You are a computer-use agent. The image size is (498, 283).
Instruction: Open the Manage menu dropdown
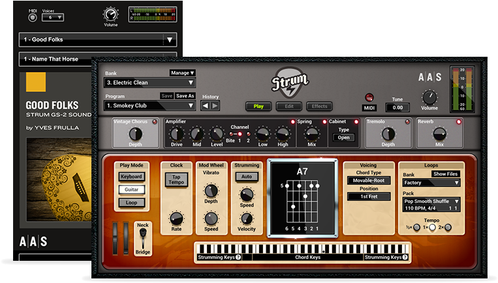click(x=182, y=73)
